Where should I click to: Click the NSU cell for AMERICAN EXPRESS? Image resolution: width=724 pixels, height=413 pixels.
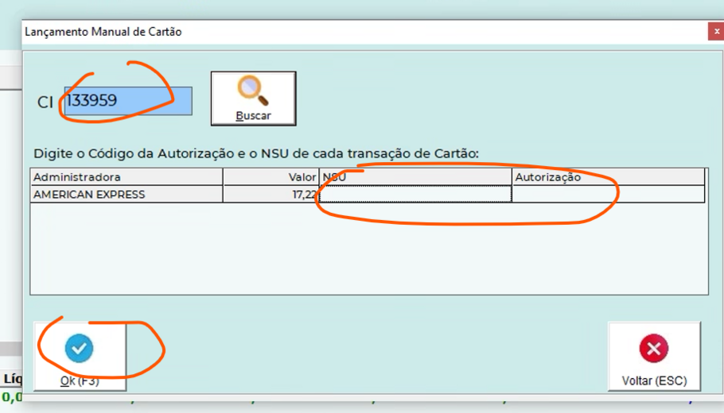(415, 194)
